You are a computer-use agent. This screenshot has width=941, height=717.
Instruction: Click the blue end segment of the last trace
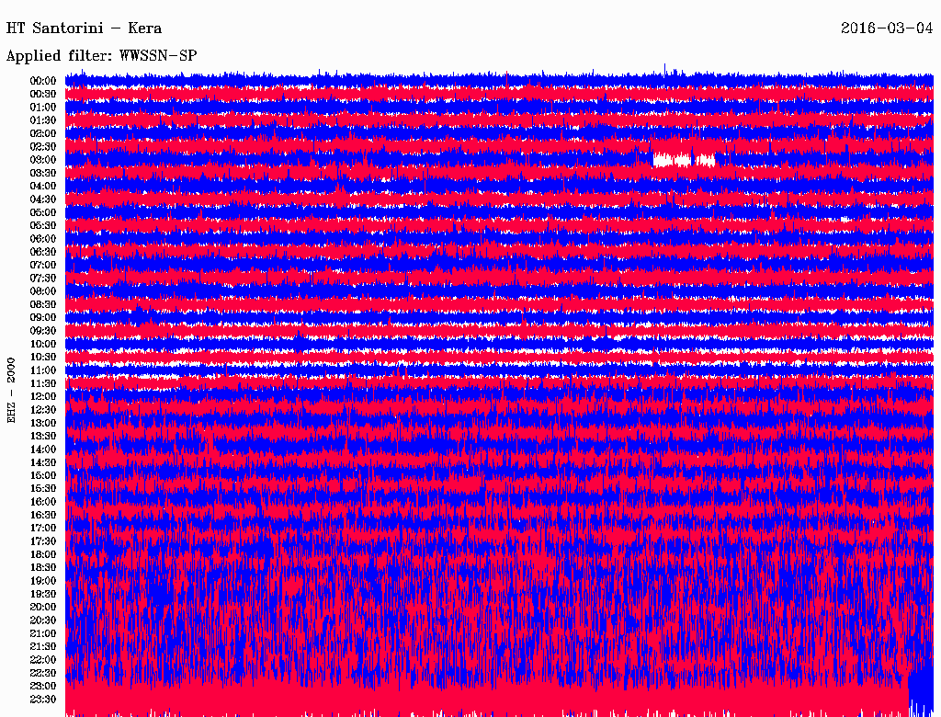(x=921, y=694)
